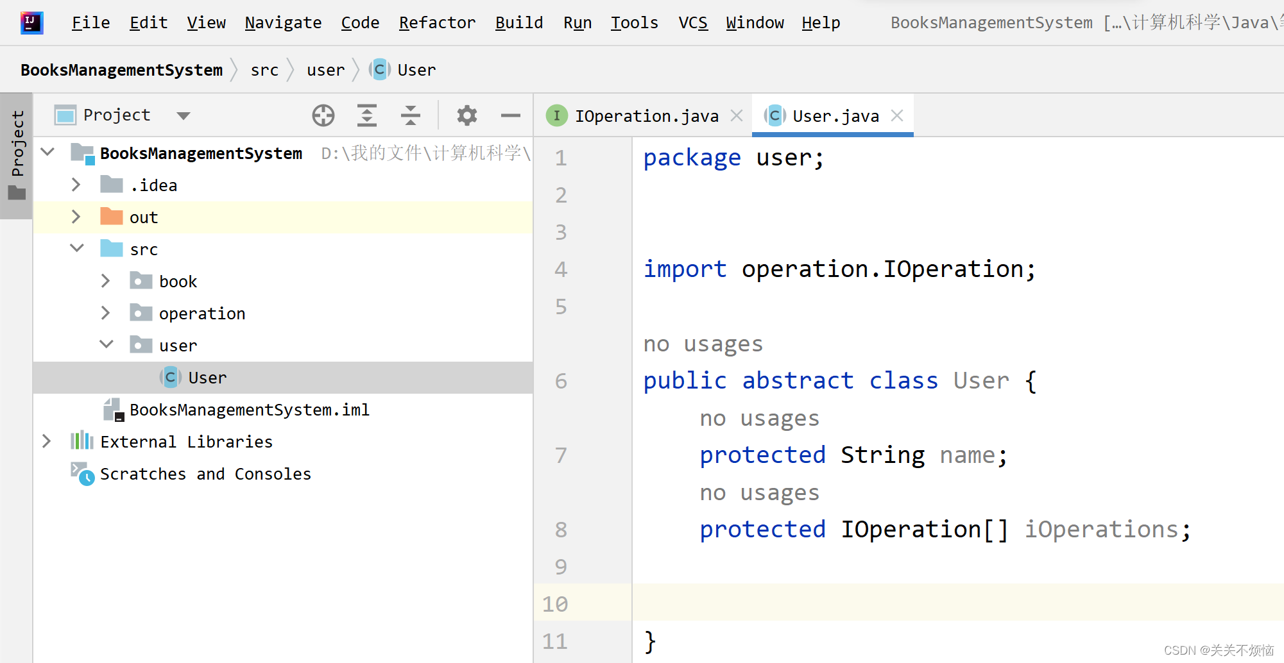The width and height of the screenshot is (1284, 663).
Task: Toggle the Project tool window side tab
Action: (x=17, y=156)
